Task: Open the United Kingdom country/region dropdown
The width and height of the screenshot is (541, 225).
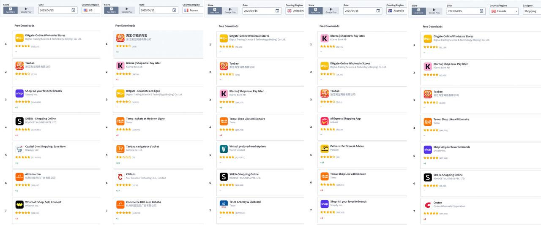Action: coord(295,11)
